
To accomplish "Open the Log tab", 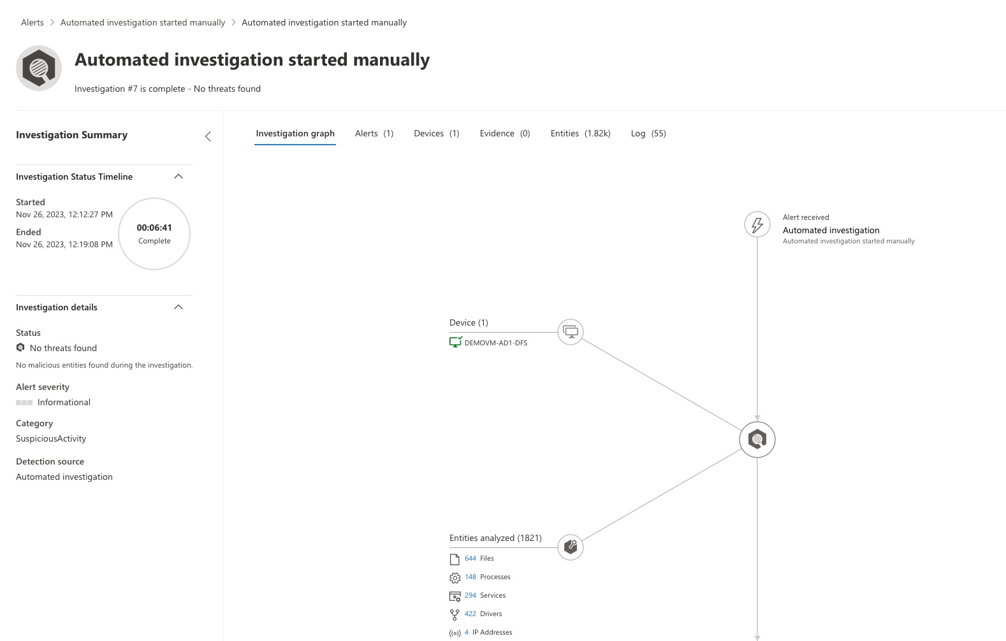I will tap(648, 133).
